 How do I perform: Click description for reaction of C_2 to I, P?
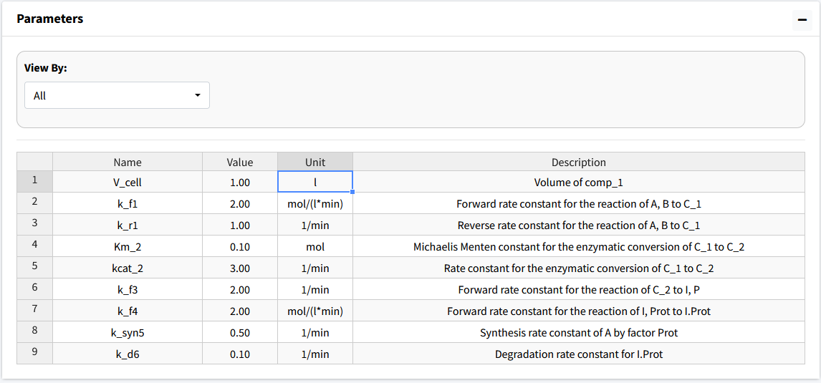(x=579, y=289)
